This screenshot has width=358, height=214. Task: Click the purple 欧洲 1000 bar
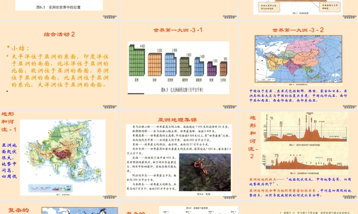(x=212, y=69)
